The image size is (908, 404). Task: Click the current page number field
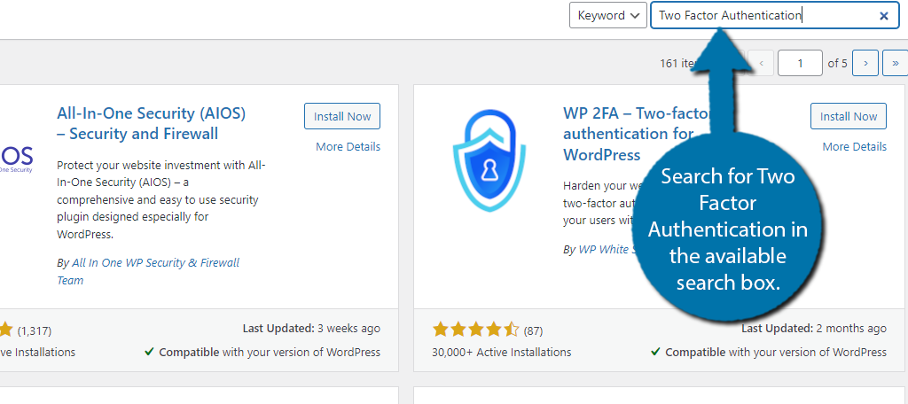pos(800,63)
